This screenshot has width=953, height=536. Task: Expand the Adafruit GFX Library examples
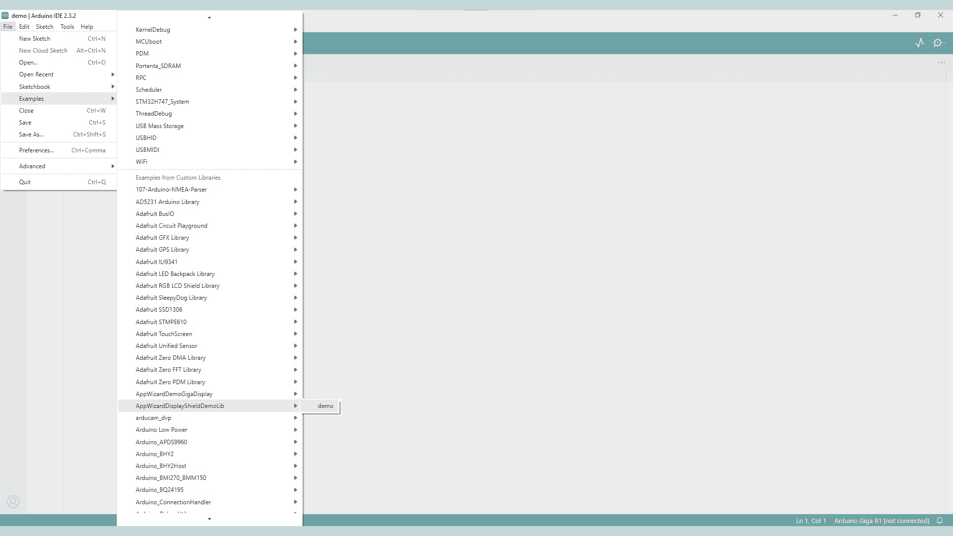[x=162, y=237]
